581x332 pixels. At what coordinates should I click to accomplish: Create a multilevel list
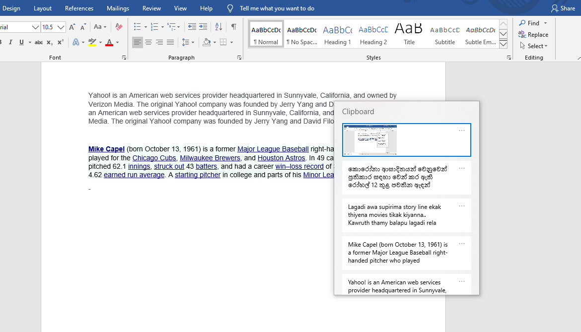pyautogui.click(x=171, y=27)
